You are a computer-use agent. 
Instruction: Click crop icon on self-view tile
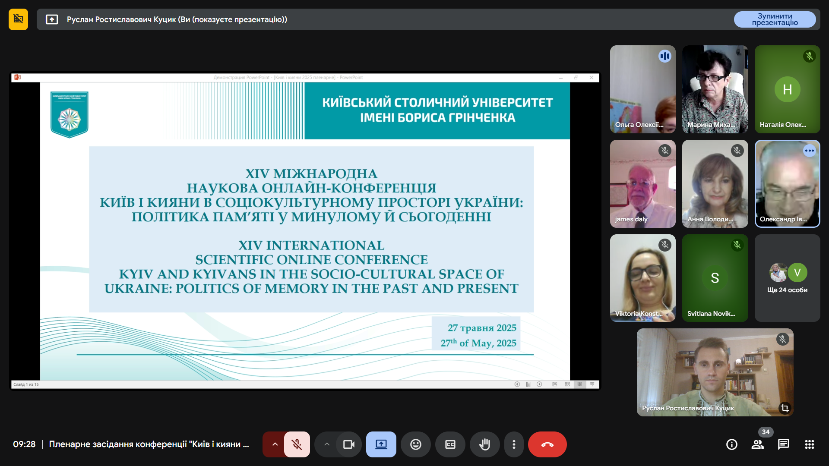(785, 408)
